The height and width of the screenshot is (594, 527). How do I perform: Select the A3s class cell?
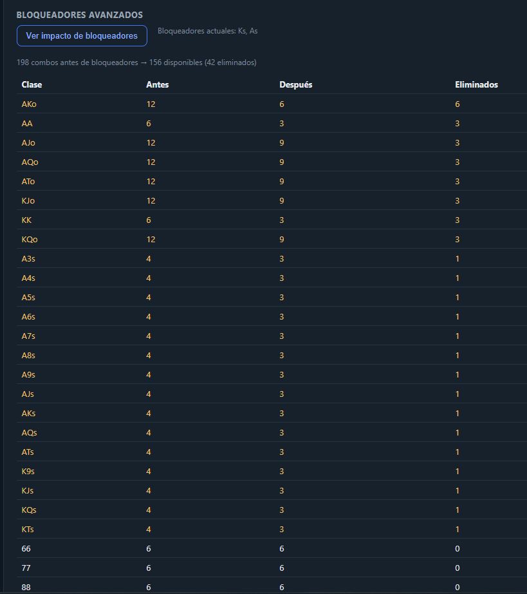tap(28, 259)
